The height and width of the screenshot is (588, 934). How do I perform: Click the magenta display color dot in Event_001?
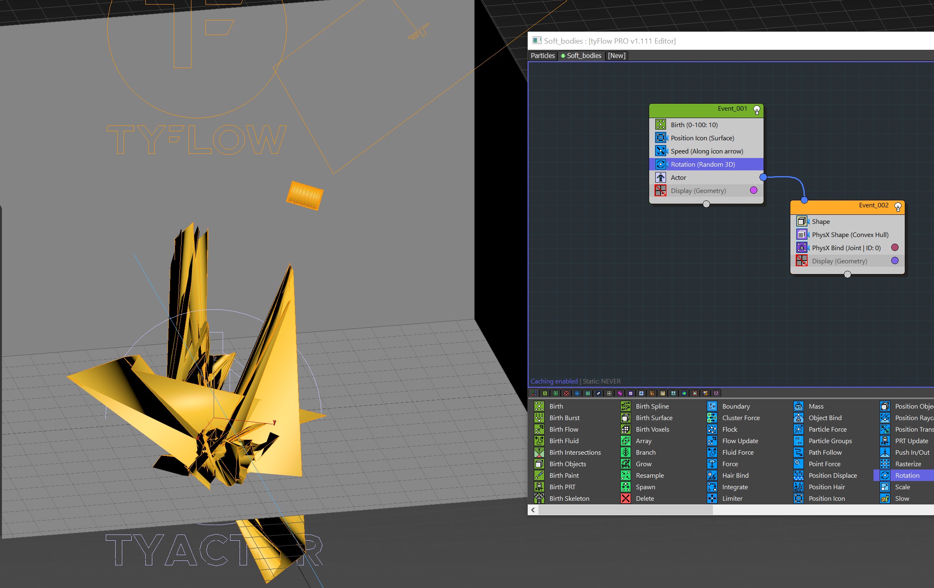[x=754, y=190]
